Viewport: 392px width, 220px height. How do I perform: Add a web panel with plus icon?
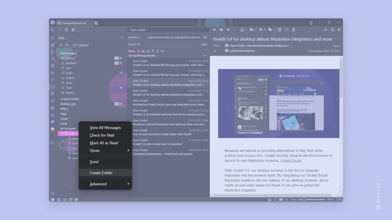click(x=52, y=143)
